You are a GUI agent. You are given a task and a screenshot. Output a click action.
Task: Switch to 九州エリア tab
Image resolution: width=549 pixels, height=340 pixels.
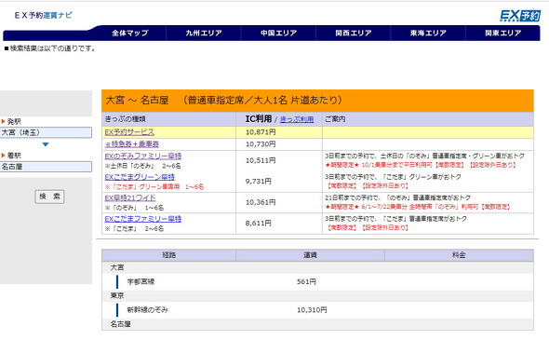pos(204,34)
